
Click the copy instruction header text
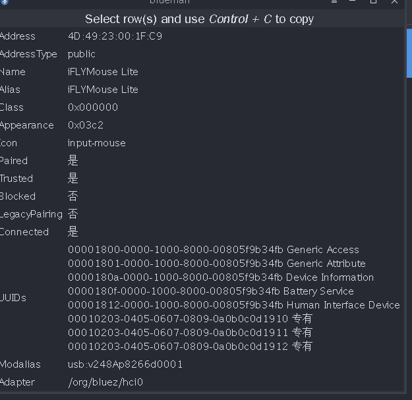click(199, 19)
